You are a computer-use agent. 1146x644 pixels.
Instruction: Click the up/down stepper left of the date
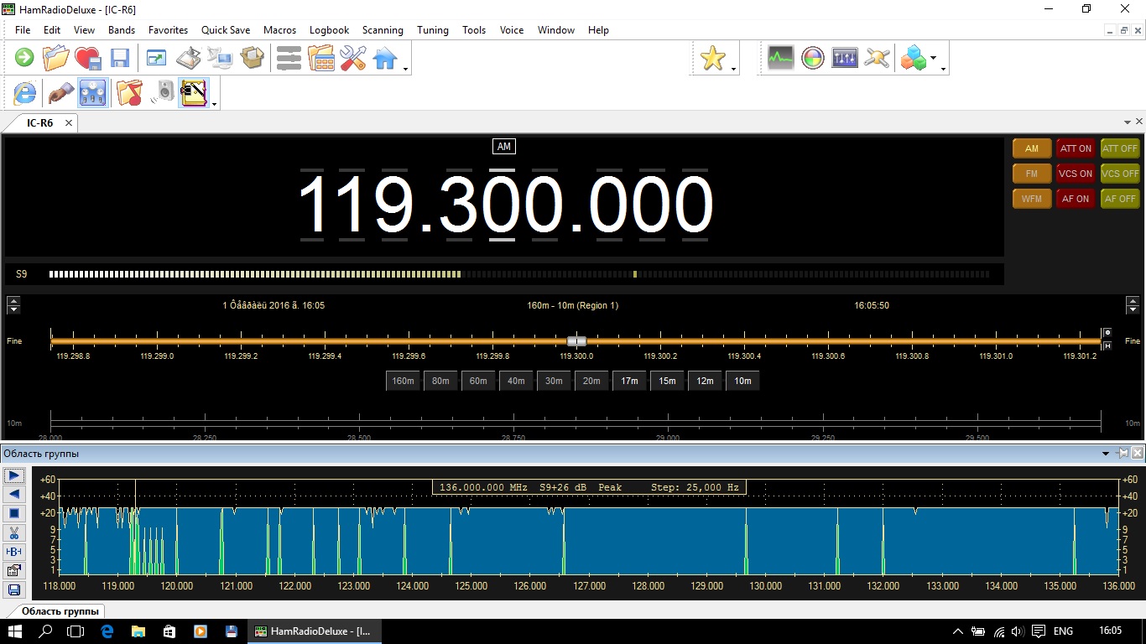tap(13, 305)
